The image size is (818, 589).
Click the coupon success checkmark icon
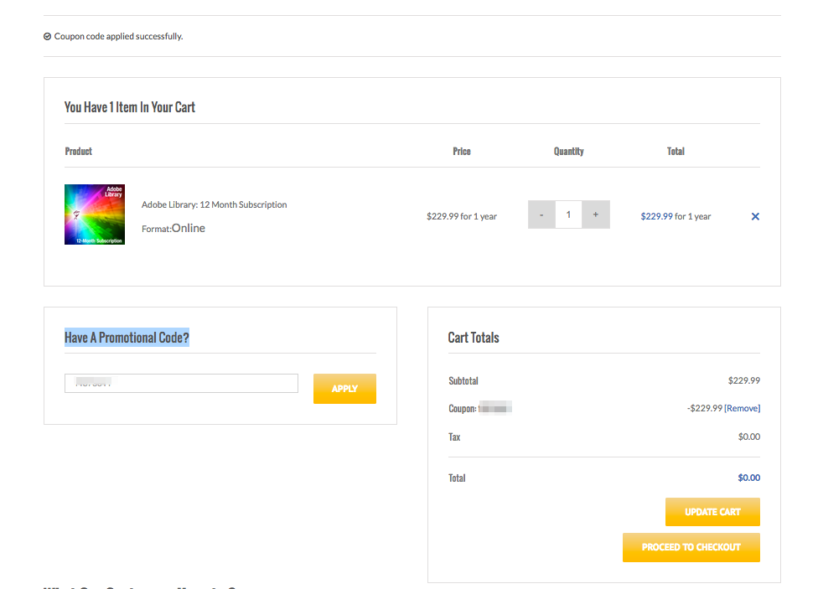48,37
